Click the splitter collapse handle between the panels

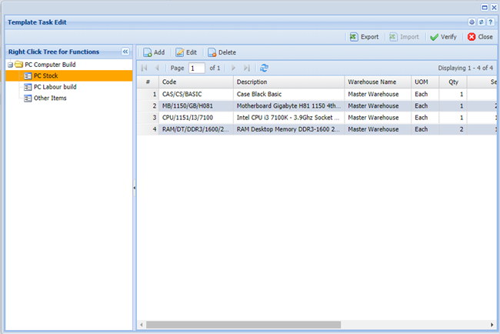135,187
